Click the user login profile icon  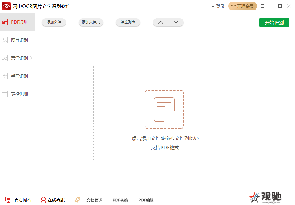(x=213, y=6)
